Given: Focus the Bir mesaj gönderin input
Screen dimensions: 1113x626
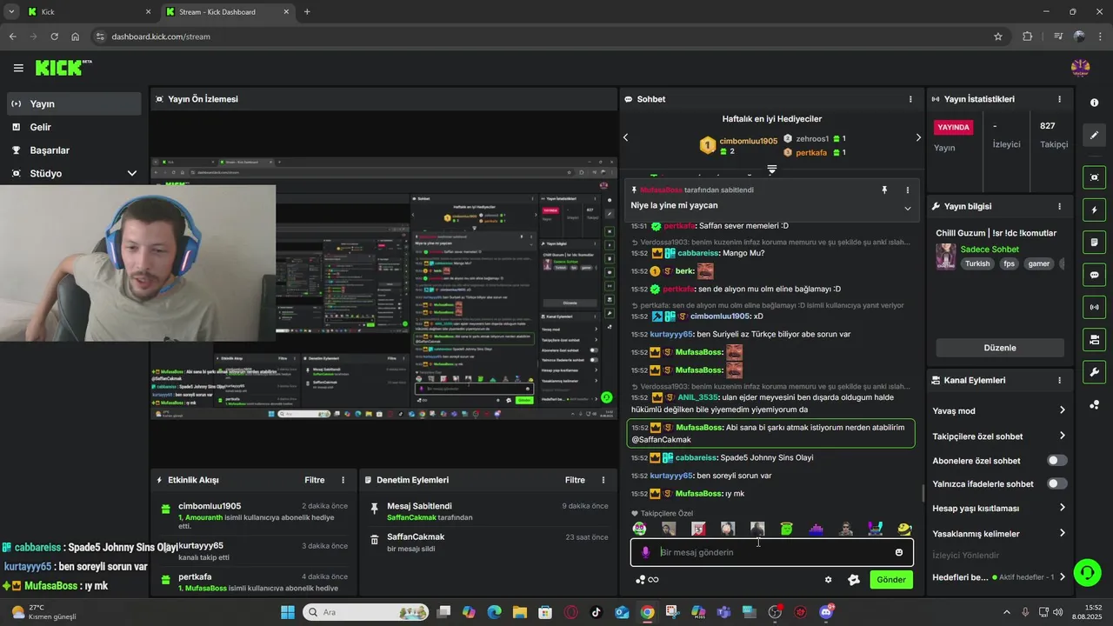Looking at the screenshot, I should pyautogui.click(x=774, y=552).
